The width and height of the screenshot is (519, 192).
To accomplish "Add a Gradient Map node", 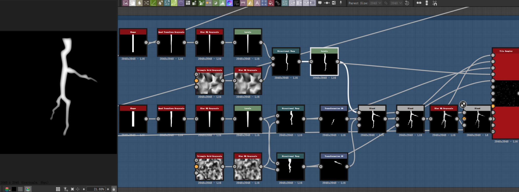I will click(x=195, y=3).
